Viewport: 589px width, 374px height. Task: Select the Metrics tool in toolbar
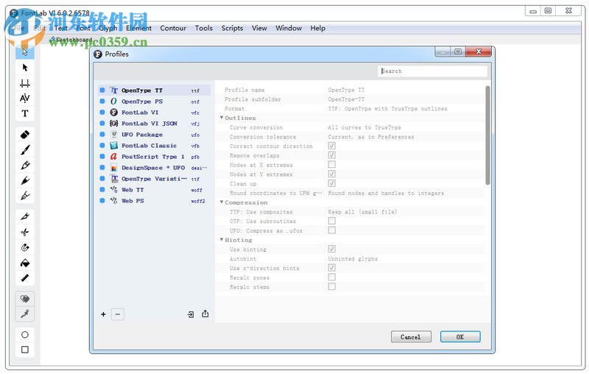coord(25,83)
